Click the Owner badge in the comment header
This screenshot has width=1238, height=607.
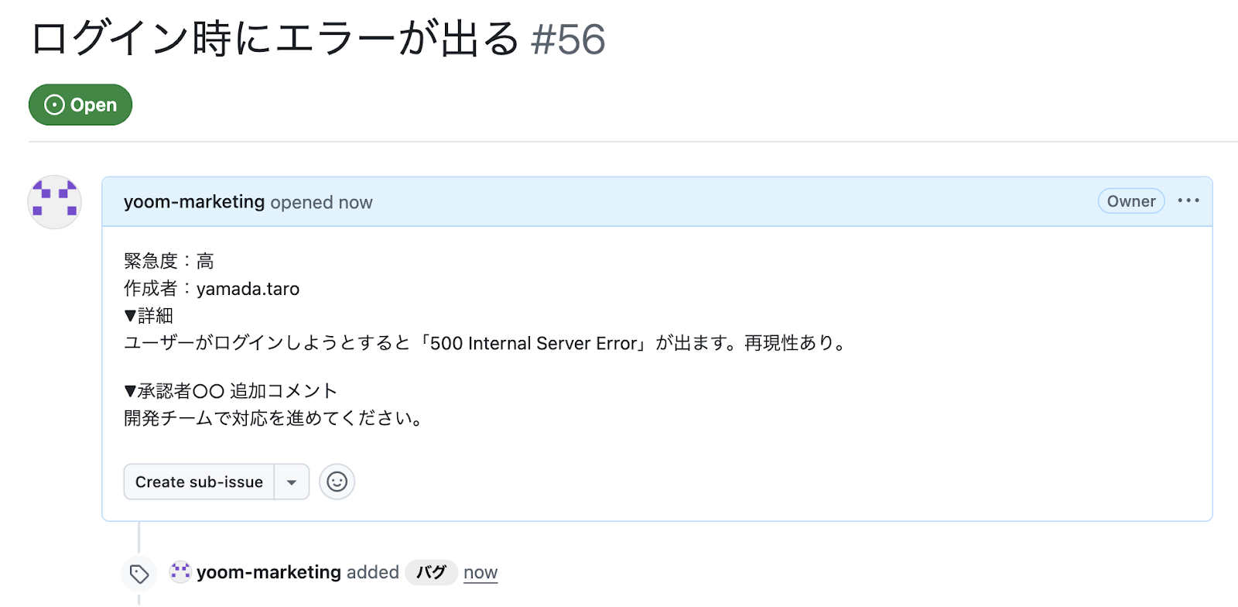pyautogui.click(x=1130, y=201)
